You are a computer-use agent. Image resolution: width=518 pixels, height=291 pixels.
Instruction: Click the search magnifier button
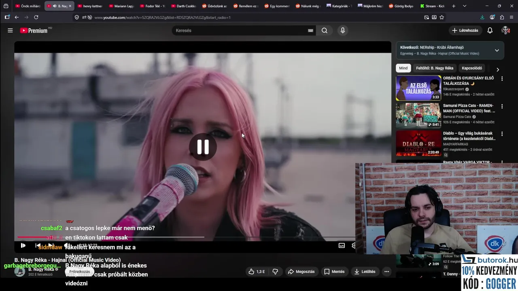click(x=325, y=30)
